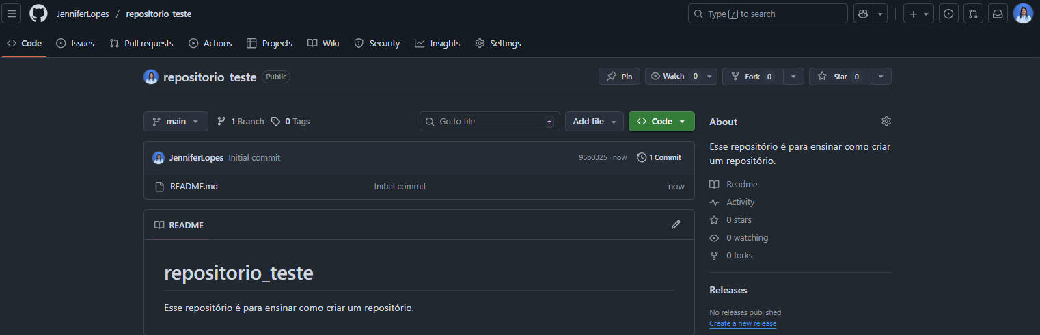Open pull requests icon in top header
The image size is (1040, 335).
[x=973, y=14]
